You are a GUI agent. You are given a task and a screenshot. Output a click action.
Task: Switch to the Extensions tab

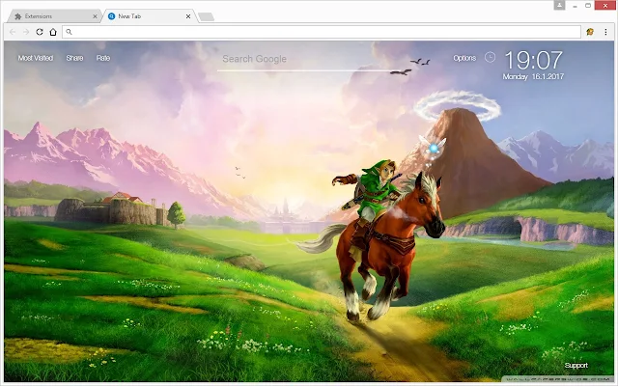tap(53, 16)
